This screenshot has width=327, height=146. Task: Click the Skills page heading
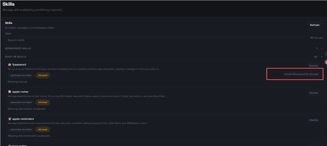click(x=8, y=4)
